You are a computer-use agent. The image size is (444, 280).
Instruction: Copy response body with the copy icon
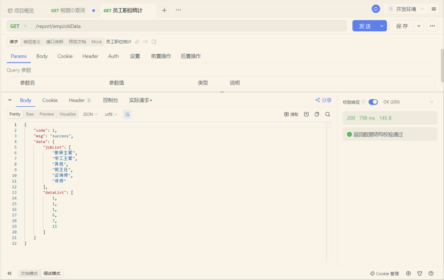tap(317, 114)
